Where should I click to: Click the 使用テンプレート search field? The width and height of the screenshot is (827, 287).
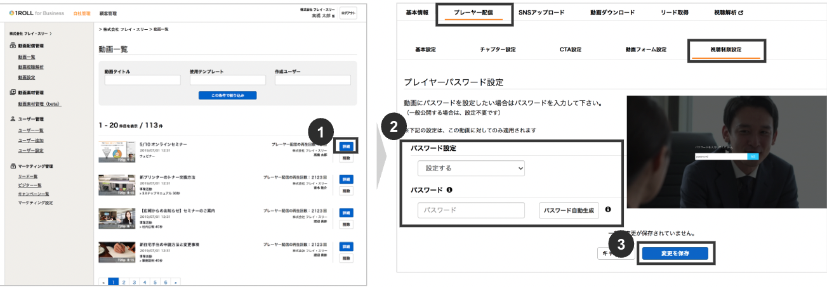(x=227, y=80)
